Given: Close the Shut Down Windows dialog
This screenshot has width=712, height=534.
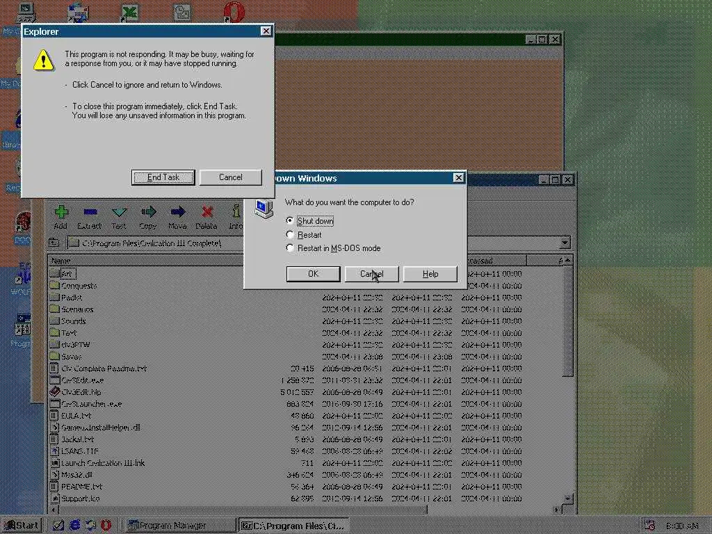Looking at the screenshot, I should (x=459, y=177).
